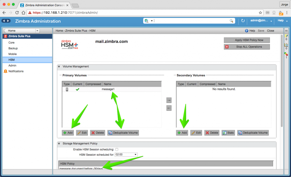The image size is (291, 177).
Task: Sort secondary volumes by Type column
Action: click(181, 84)
